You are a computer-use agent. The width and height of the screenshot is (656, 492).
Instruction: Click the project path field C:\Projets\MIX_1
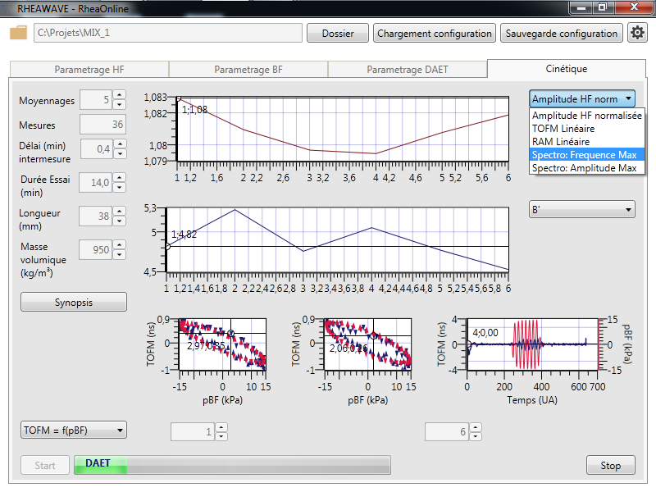[x=168, y=33]
